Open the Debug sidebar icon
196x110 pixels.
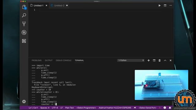click(24, 32)
